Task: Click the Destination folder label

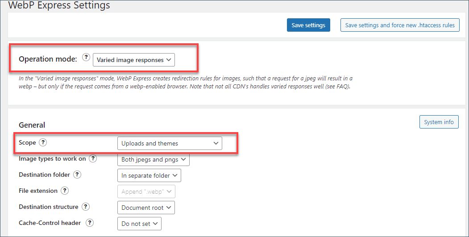Action: click(44, 175)
